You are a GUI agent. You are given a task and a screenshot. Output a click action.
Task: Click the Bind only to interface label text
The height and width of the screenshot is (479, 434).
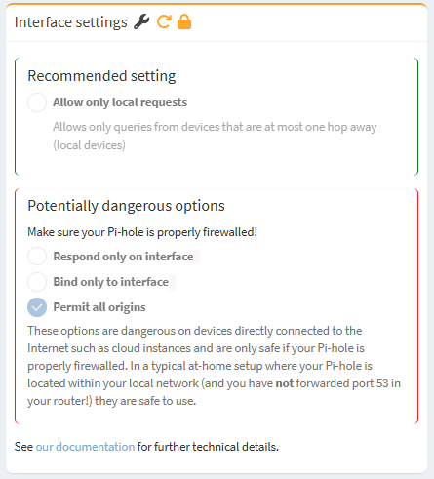111,282
